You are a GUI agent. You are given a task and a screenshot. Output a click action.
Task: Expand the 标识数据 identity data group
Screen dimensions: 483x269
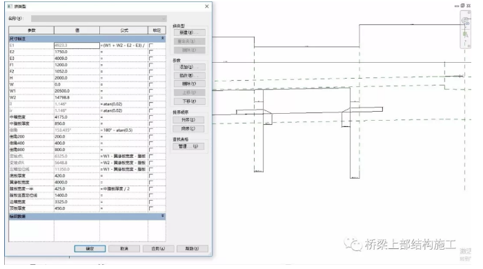(x=162, y=216)
